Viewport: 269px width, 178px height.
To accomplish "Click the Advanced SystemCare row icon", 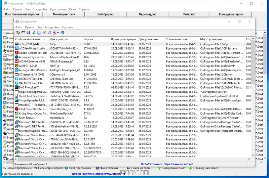I will [16, 57].
